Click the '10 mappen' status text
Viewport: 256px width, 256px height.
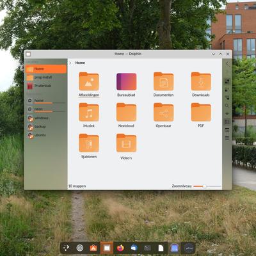coord(77,186)
